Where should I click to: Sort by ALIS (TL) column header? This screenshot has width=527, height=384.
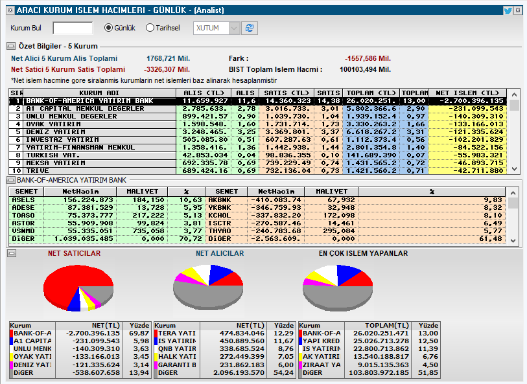pos(204,93)
